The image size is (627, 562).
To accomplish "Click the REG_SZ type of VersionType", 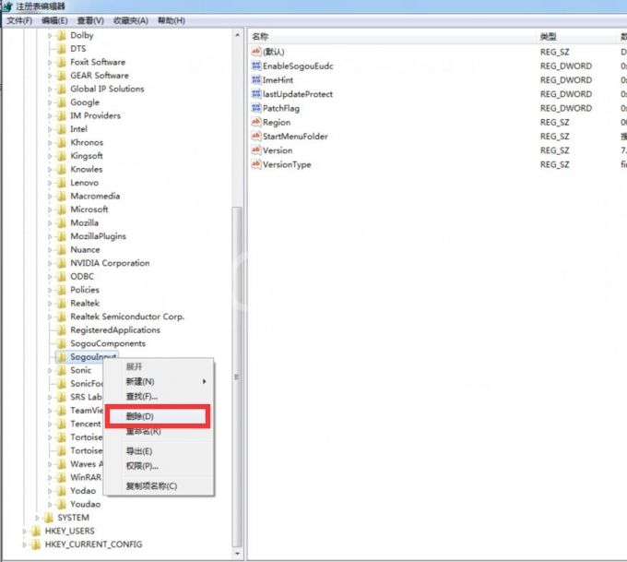I will [555, 164].
